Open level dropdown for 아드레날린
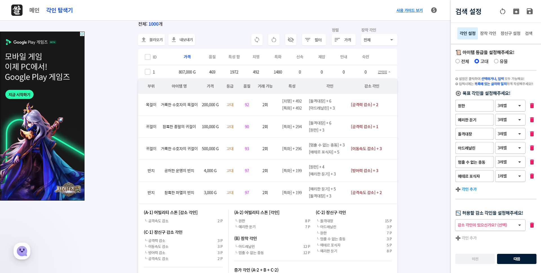This screenshot has height=273, width=541. [x=510, y=148]
